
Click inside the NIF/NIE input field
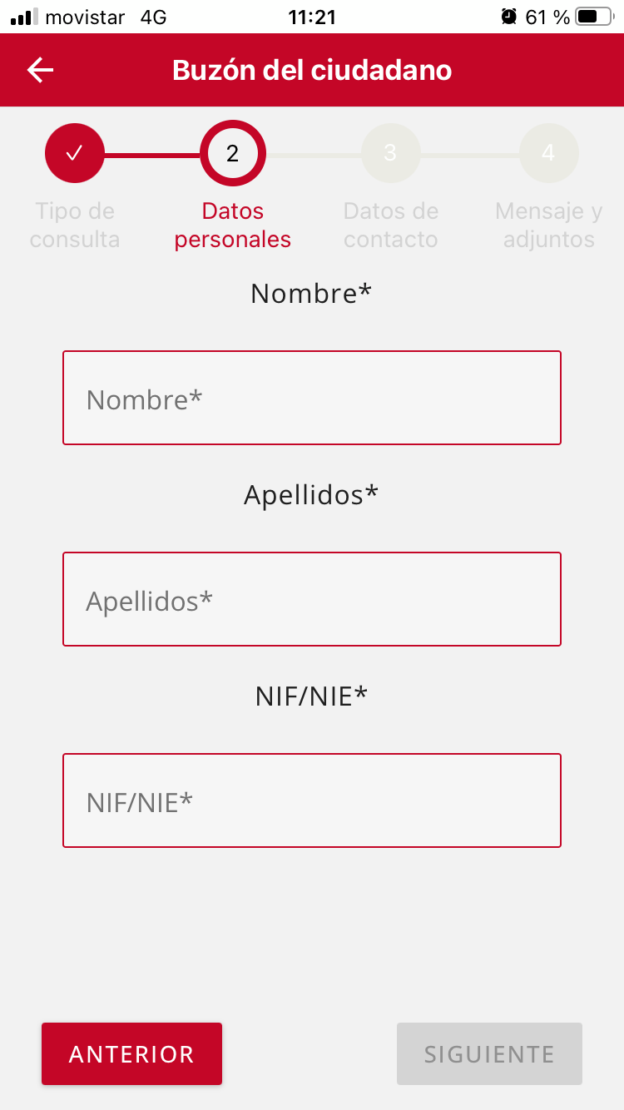312,800
